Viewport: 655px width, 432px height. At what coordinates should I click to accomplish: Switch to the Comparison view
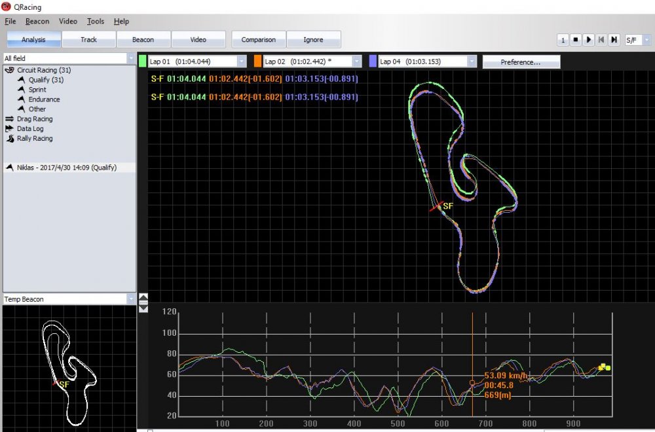coord(258,40)
